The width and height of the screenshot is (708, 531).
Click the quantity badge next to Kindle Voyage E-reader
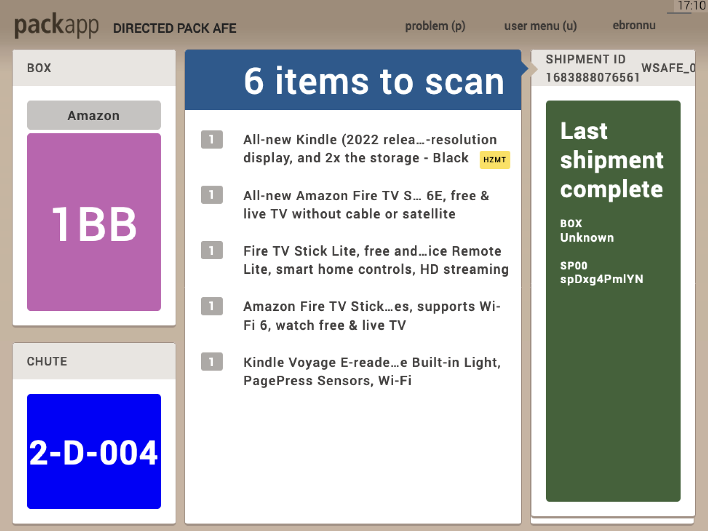[211, 362]
